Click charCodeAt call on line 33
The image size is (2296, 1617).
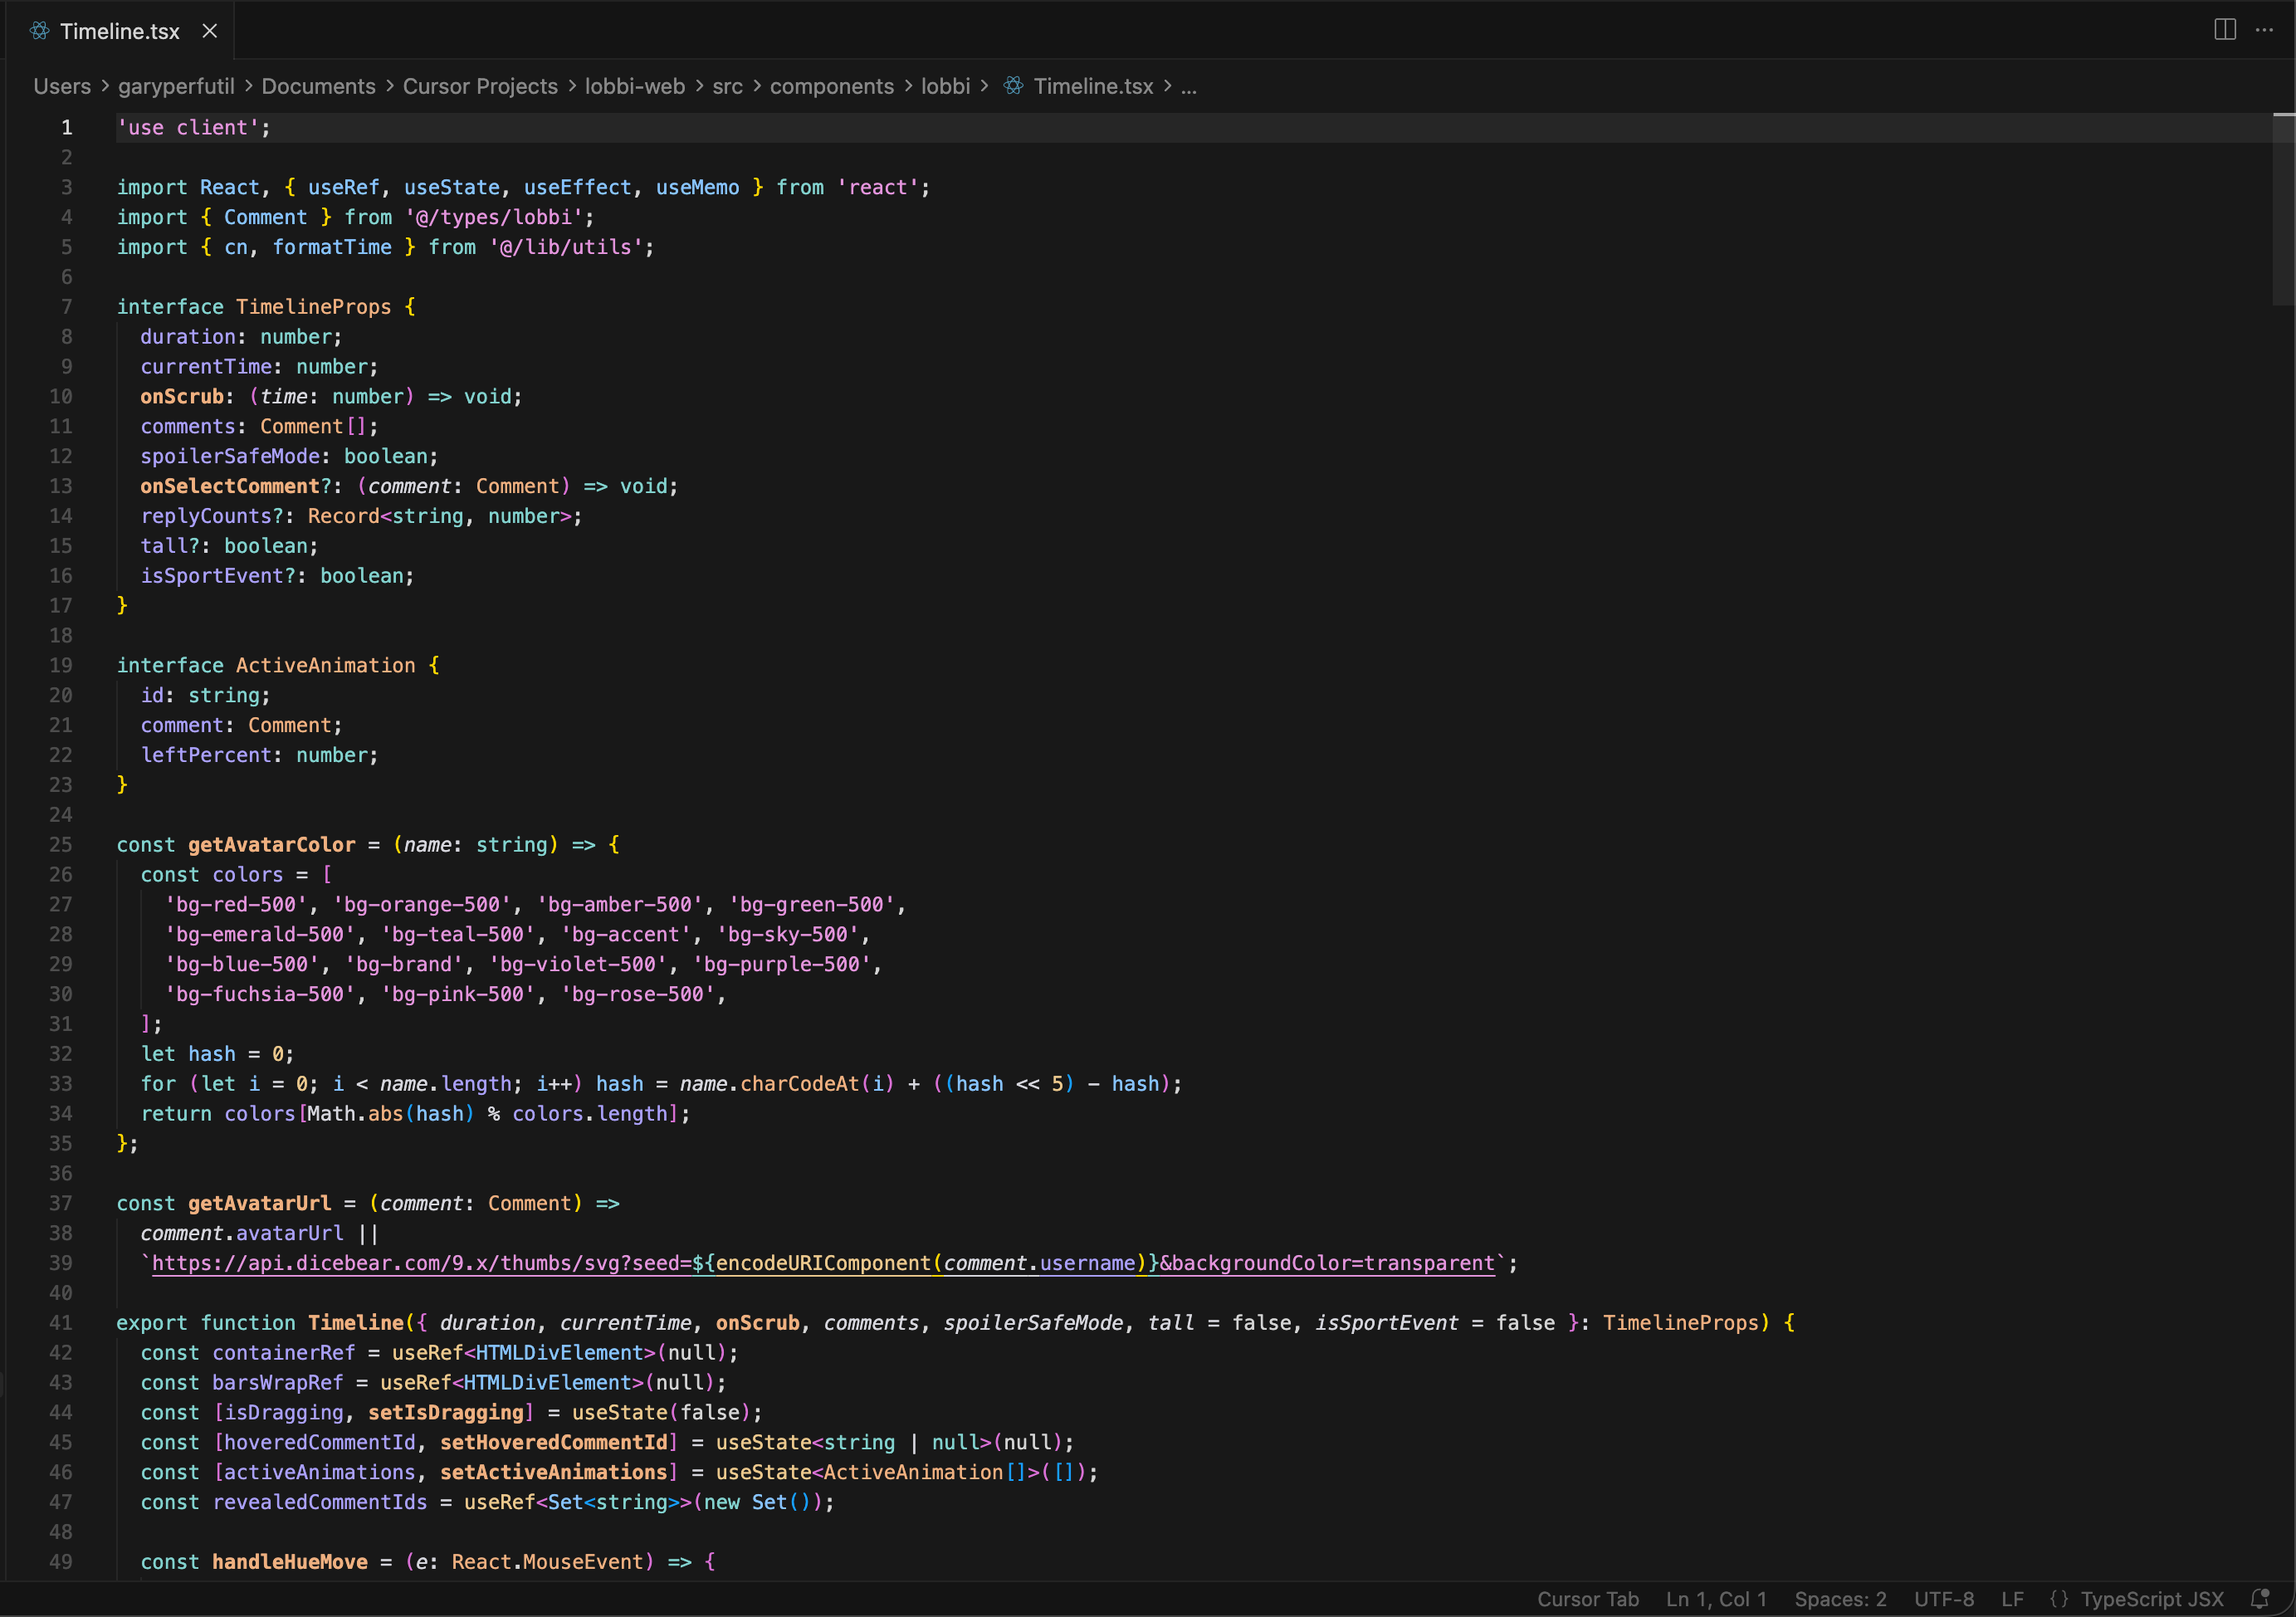(x=799, y=1084)
